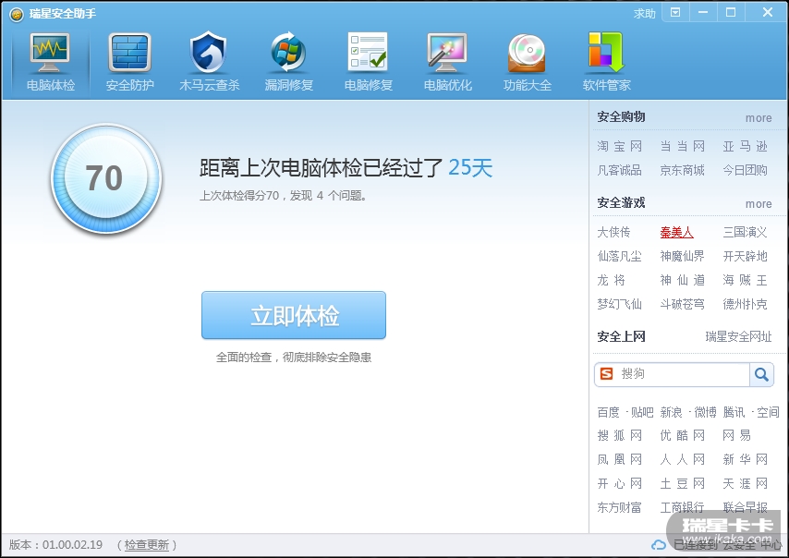Open the 贴吧 link

[642, 413]
